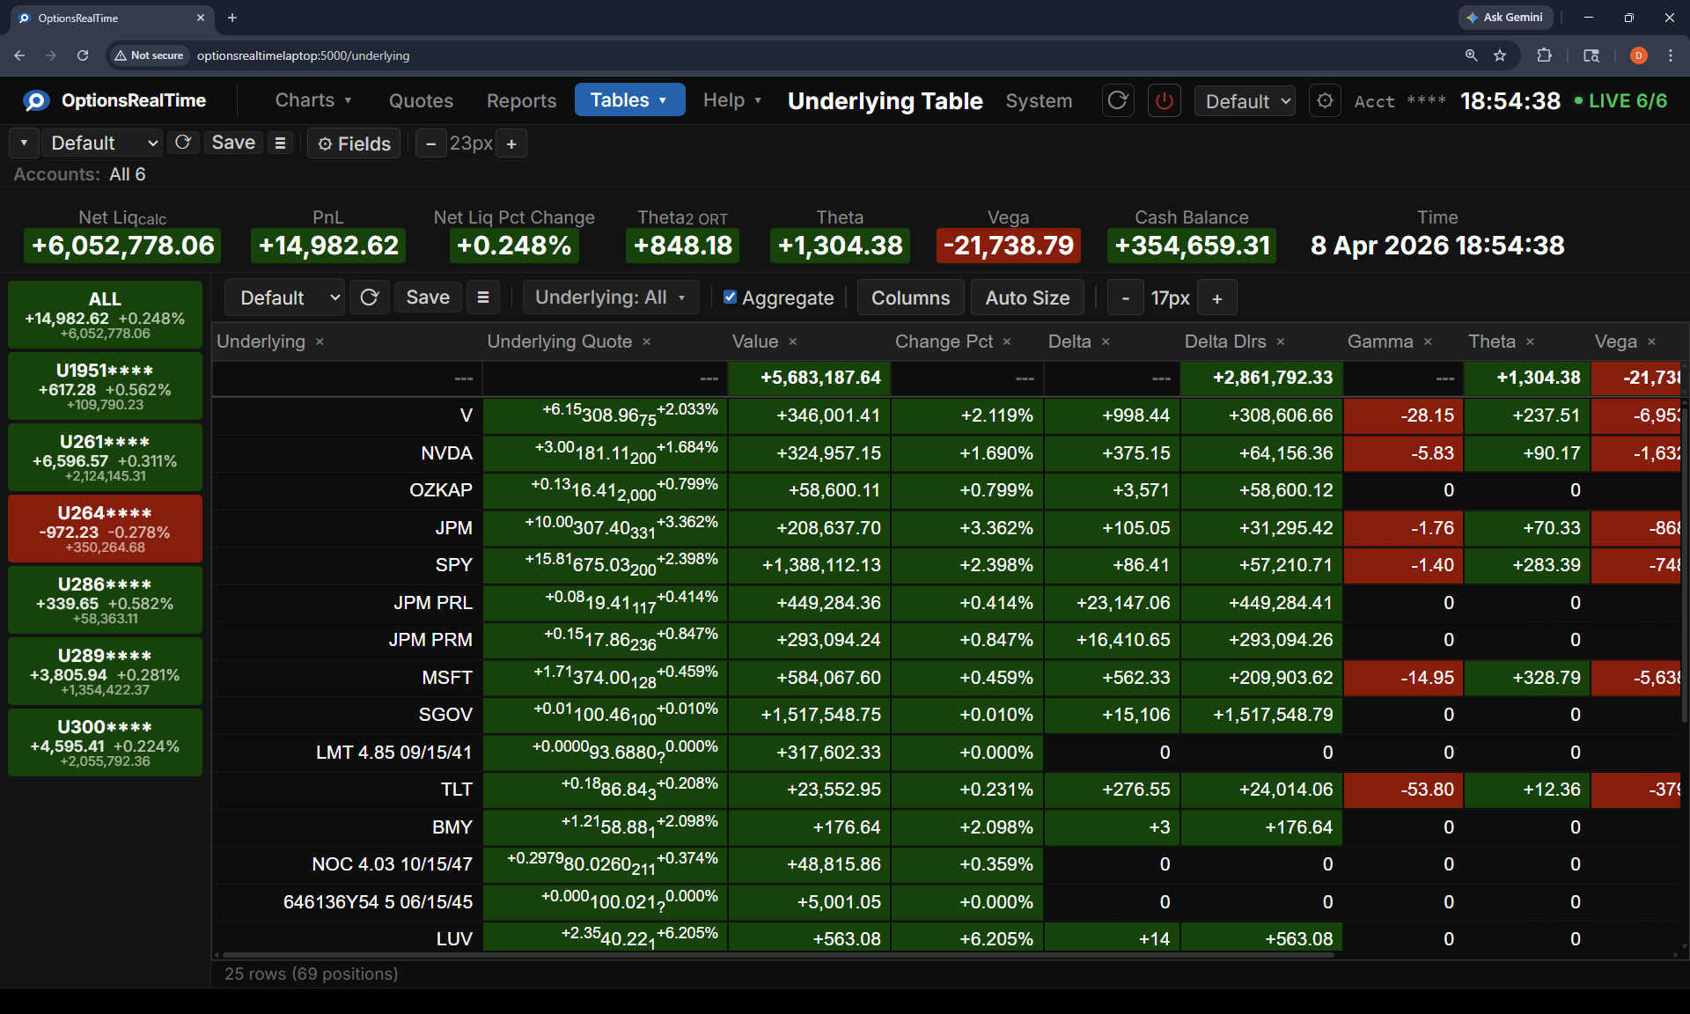Viewport: 1690px width, 1014px height.
Task: Reload the browser page
Action: click(83, 55)
